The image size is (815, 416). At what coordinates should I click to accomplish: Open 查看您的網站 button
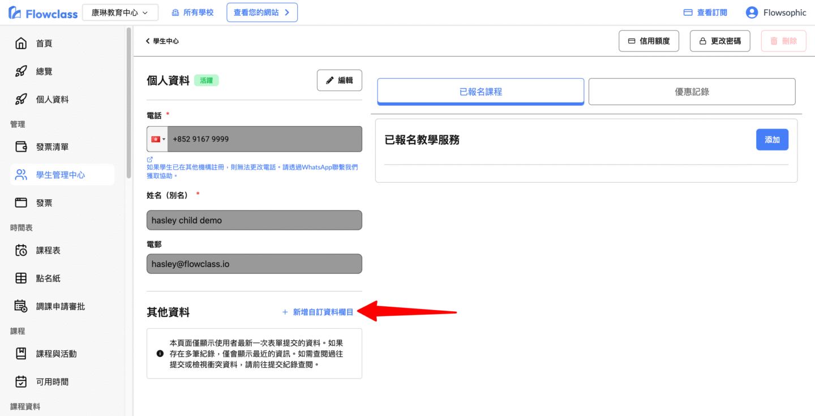tap(261, 12)
